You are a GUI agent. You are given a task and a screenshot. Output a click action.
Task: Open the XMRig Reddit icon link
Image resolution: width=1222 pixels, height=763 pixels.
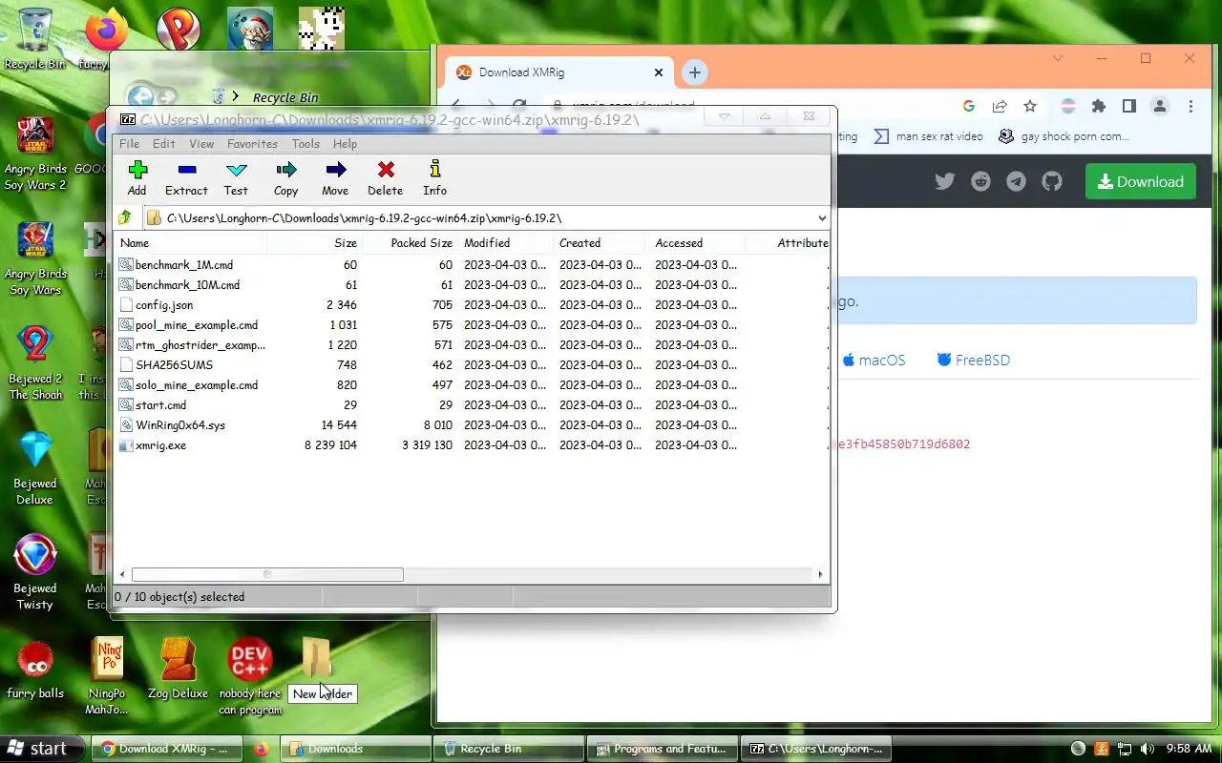click(980, 181)
